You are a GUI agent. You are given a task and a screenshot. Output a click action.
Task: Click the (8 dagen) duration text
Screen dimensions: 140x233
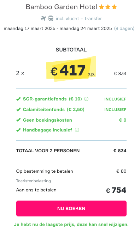124,29
